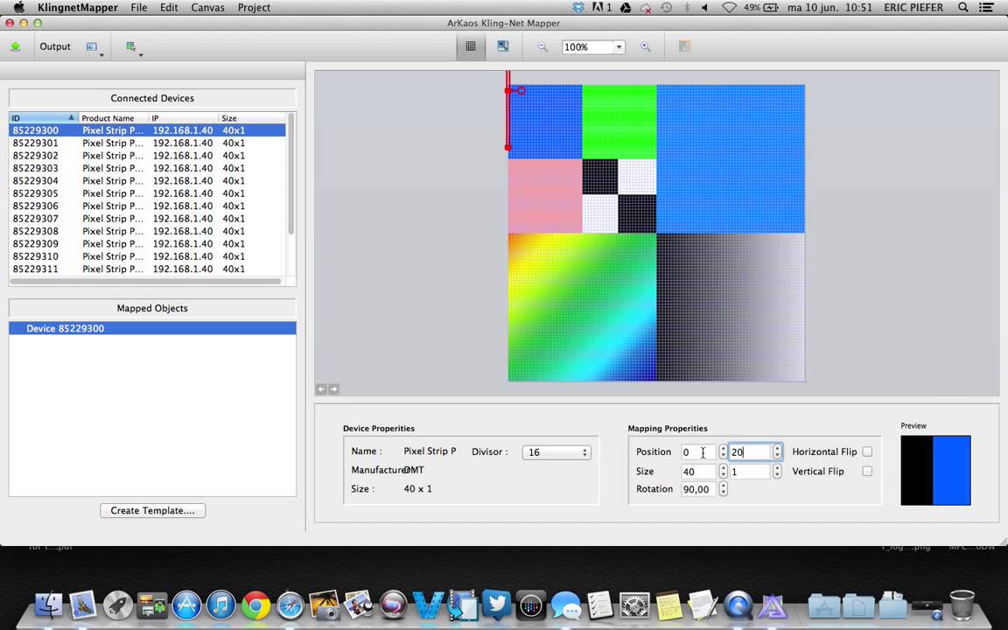This screenshot has height=630, width=1008.
Task: Click the Rotation field showing 90,00
Action: click(699, 489)
